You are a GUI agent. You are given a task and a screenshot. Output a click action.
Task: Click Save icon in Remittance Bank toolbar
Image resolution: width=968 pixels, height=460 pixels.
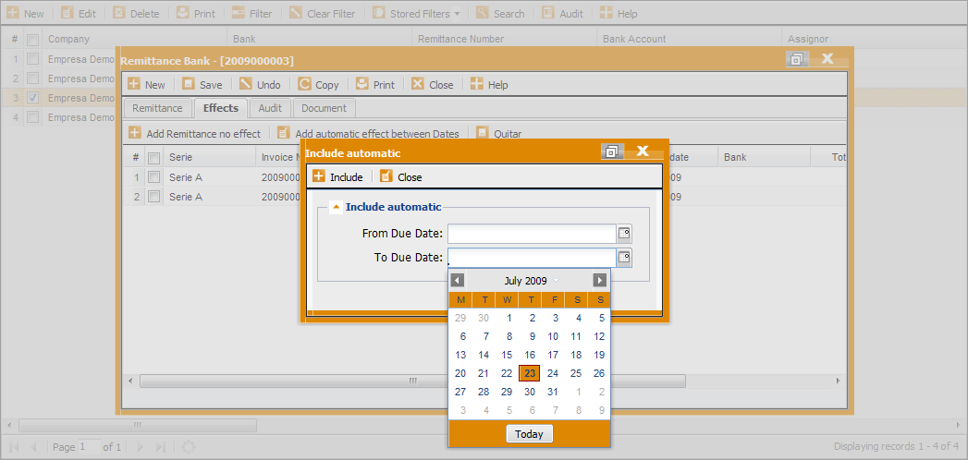click(190, 84)
